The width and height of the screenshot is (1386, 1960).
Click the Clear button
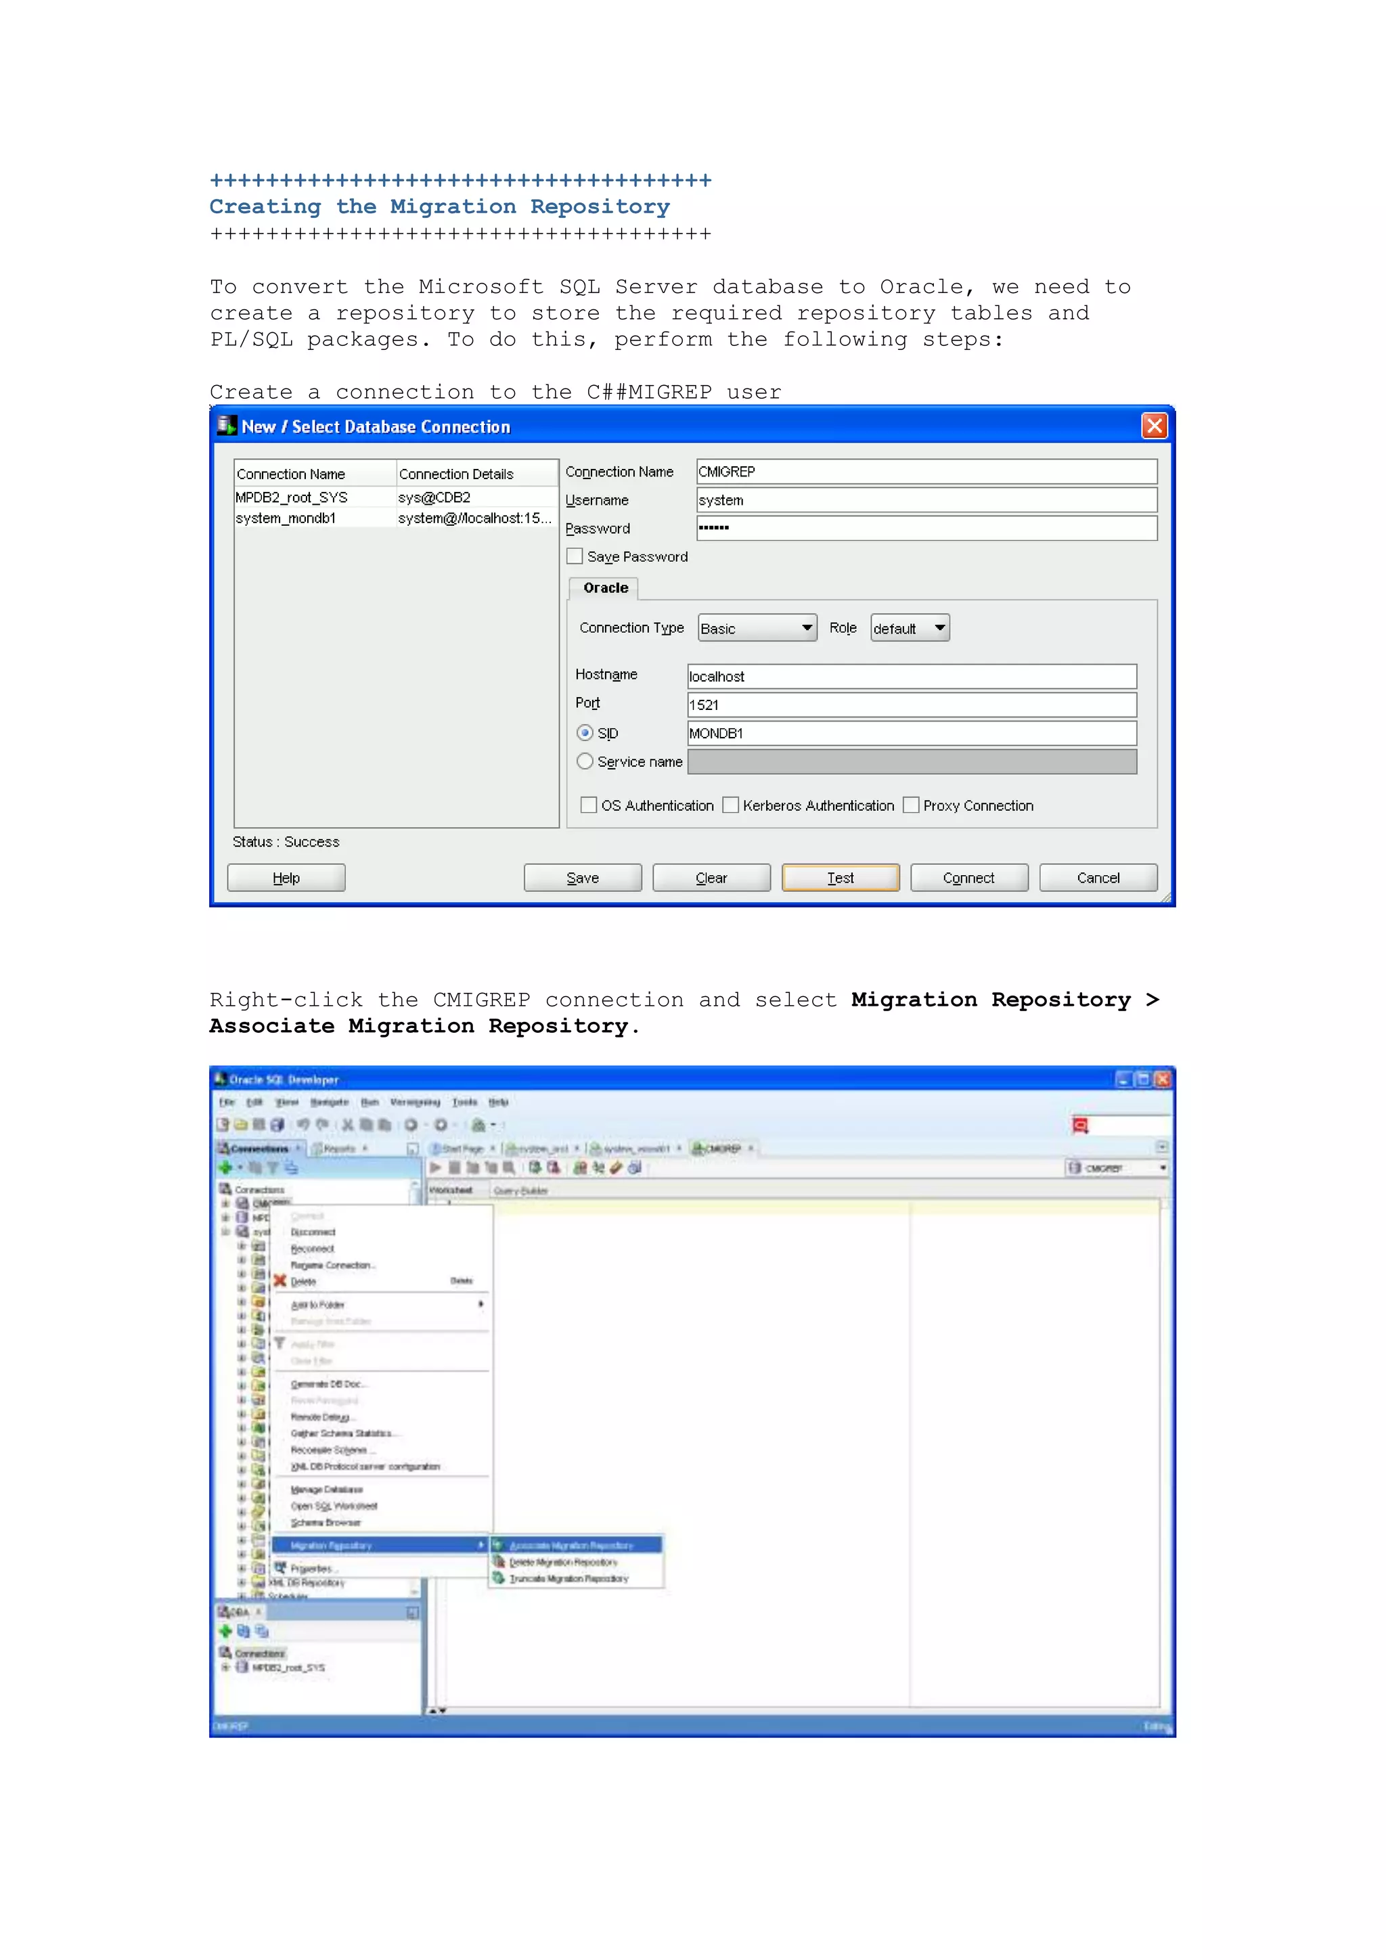[x=712, y=878]
